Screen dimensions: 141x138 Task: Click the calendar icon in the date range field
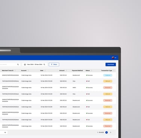(x=25, y=64)
